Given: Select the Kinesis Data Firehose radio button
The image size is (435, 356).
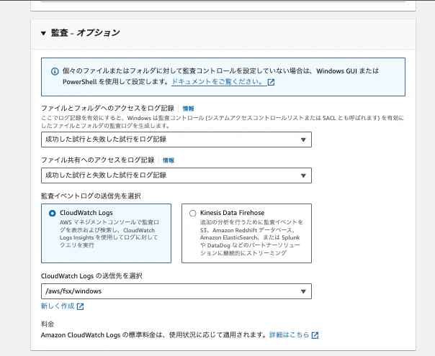Looking at the screenshot, I should pos(192,214).
